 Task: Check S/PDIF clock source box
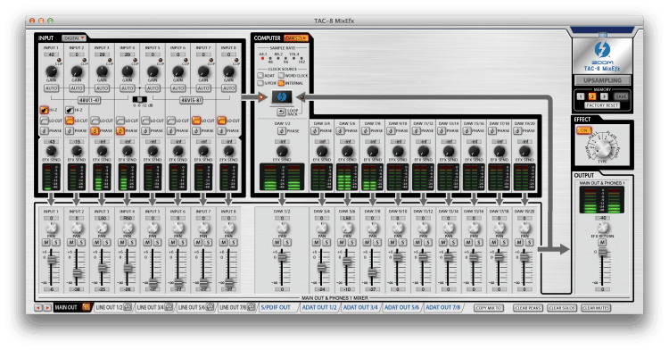[x=260, y=83]
